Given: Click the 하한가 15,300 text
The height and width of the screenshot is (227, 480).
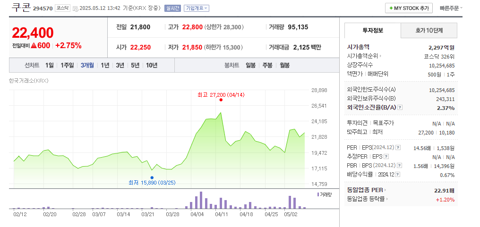Looking at the screenshot, I should tap(223, 47).
